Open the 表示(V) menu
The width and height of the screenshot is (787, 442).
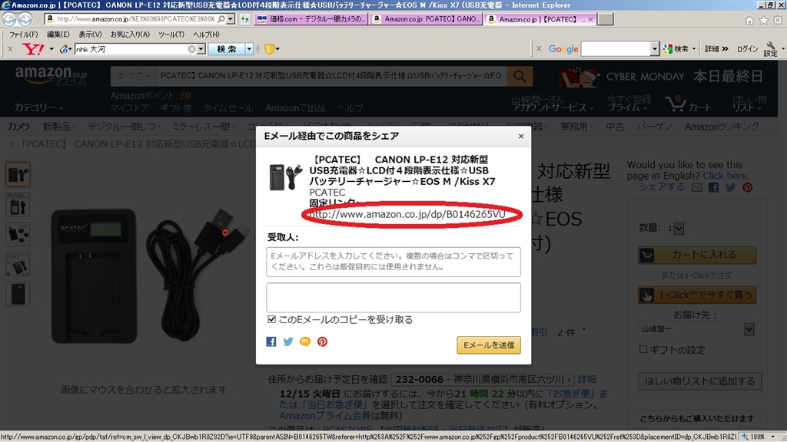(x=90, y=35)
